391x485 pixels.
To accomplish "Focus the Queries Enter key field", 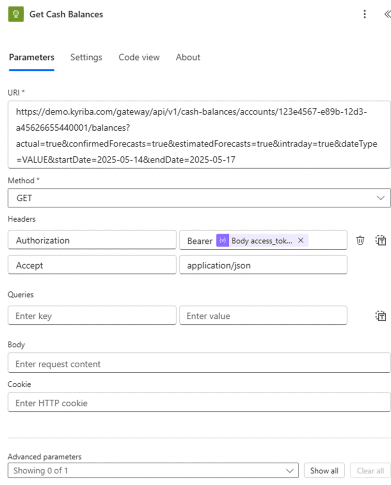I will 92,316.
